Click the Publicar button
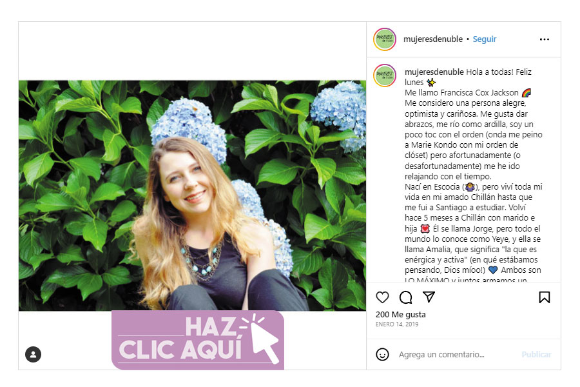Screen dimensions: 580x387 tap(536, 354)
